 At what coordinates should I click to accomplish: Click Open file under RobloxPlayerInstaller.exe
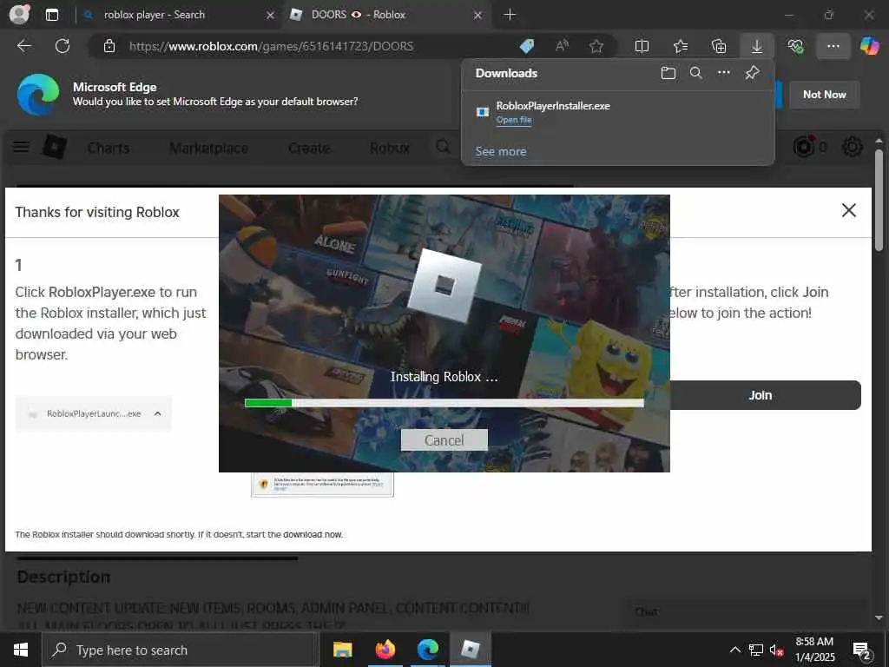[x=514, y=120]
